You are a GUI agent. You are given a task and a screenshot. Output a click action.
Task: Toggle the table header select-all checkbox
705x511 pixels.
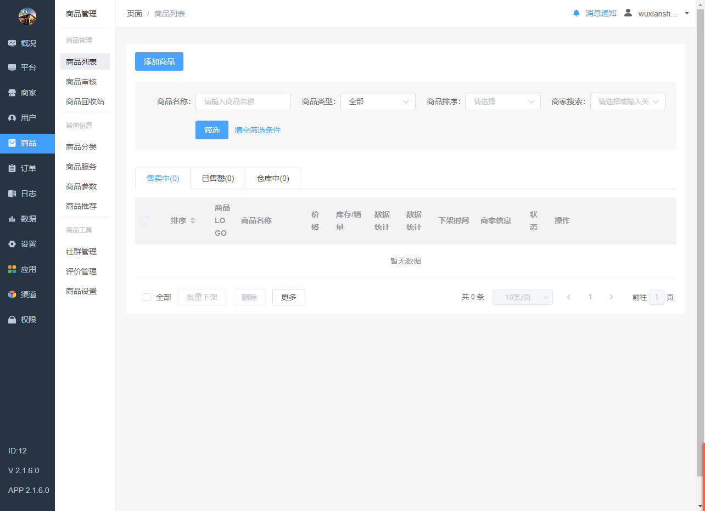tap(144, 220)
